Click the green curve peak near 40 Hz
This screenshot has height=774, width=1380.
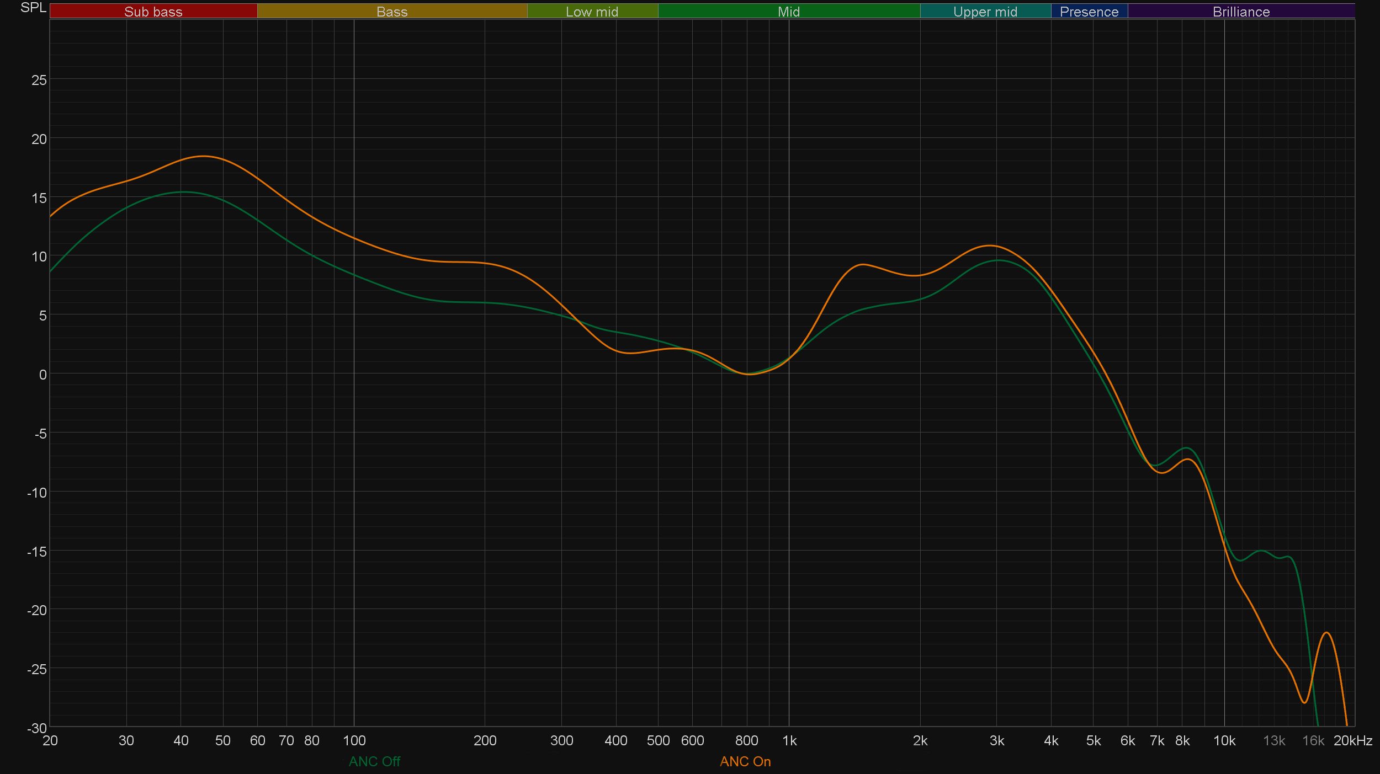(x=184, y=192)
